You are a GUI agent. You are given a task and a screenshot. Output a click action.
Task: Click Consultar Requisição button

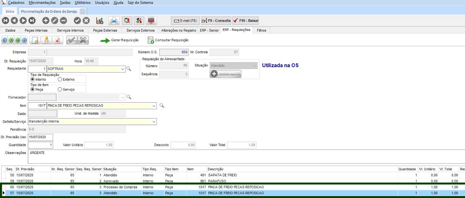pos(168,40)
